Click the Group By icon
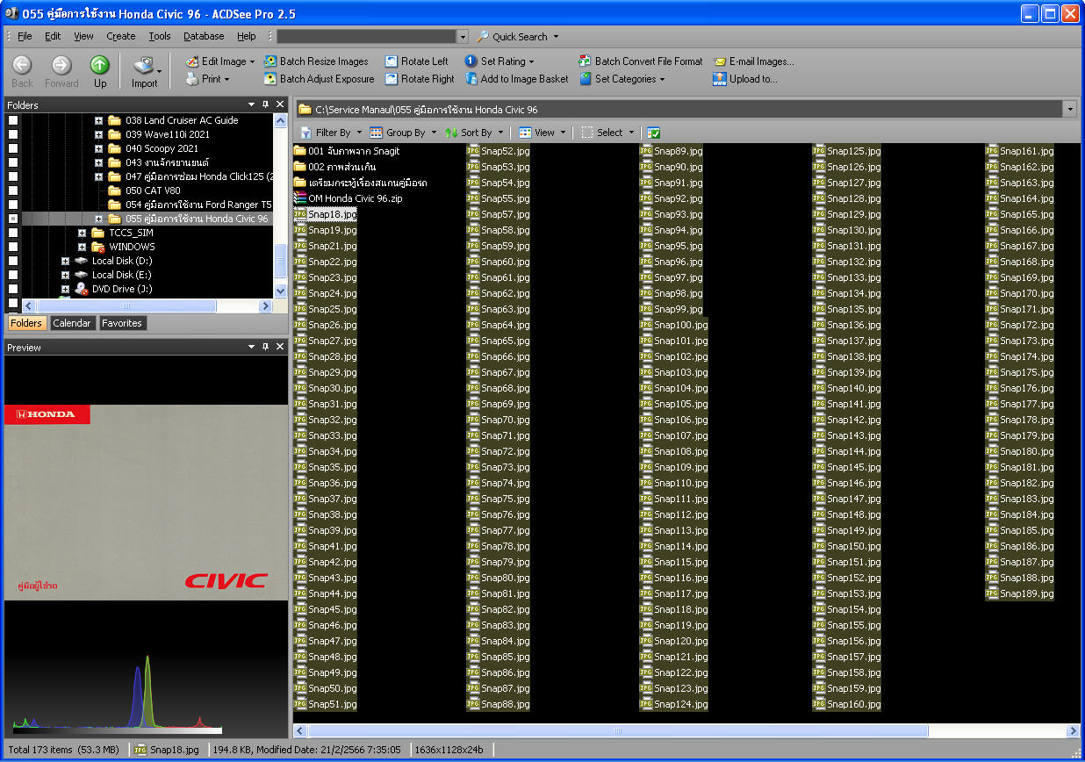This screenshot has width=1085, height=762. 376,133
